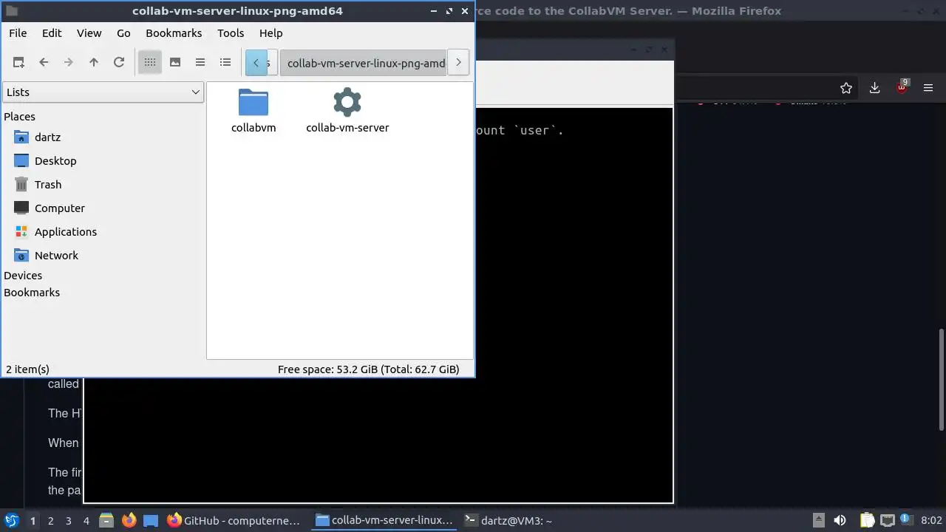946x532 pixels.
Task: Click the Places heading in sidebar
Action: pyautogui.click(x=20, y=117)
